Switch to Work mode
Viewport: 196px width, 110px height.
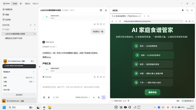coord(7,3)
